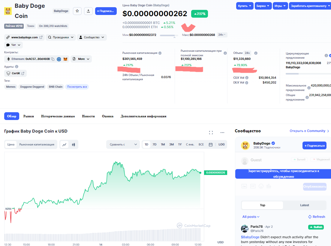Image resolution: width=331 pixels, height=246 pixels.
Task: Open the Исторические данные tab
Action: pos(58,116)
